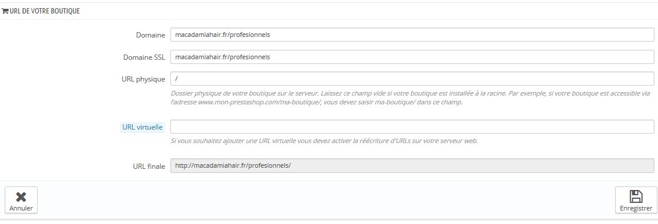This screenshot has width=658, height=224.
Task: Click the empty URL virtuelle field
Action: [412, 127]
